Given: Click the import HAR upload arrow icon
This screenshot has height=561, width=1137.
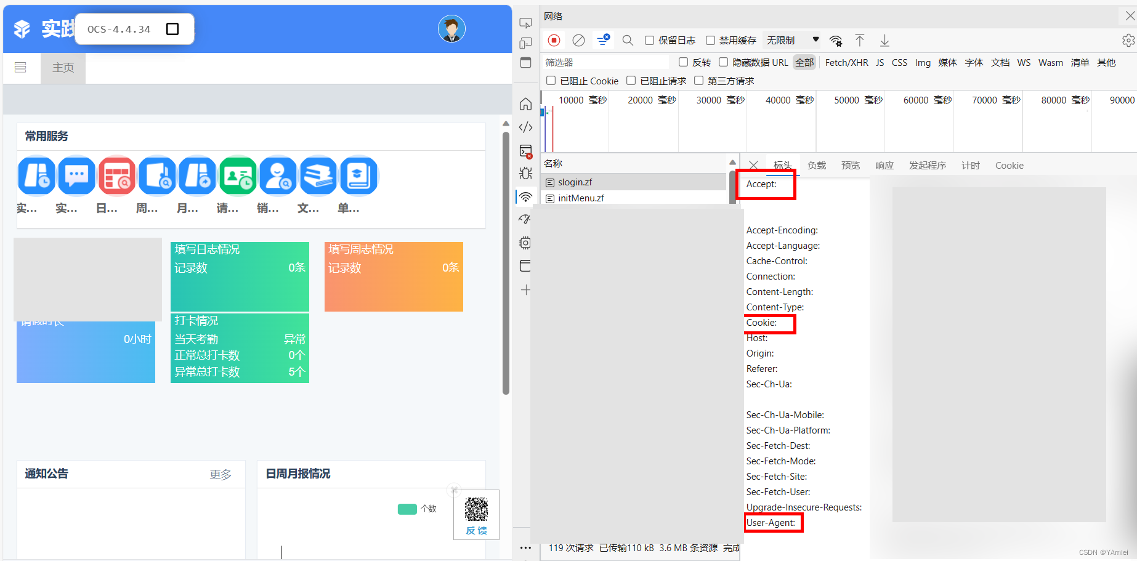Looking at the screenshot, I should pos(860,41).
